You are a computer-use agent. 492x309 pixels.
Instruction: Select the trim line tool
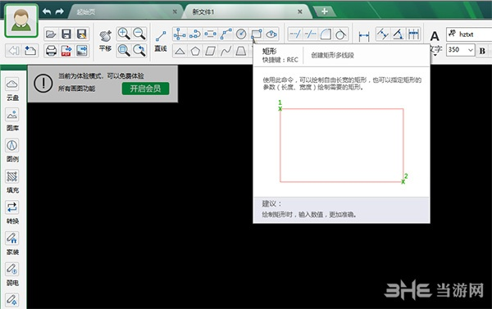coord(295,34)
